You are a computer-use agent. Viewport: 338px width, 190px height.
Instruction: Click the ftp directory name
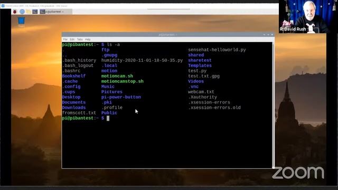[106, 50]
